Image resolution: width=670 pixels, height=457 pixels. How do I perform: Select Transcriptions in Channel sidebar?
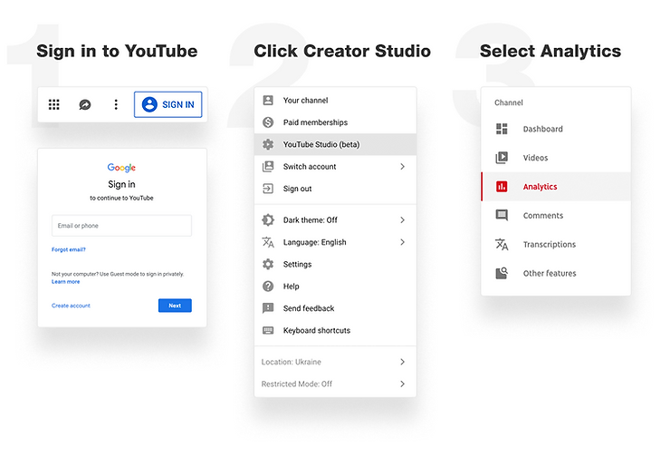556,244
